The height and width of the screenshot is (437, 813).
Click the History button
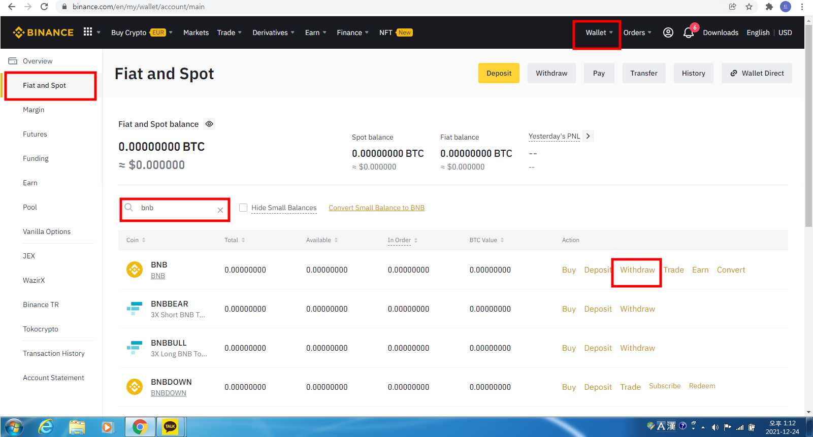(x=693, y=73)
